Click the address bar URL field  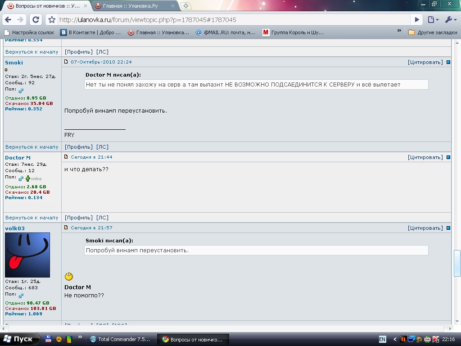(234, 20)
